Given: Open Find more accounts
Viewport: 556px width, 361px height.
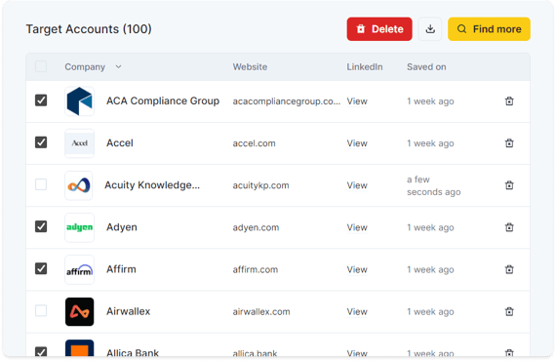Looking at the screenshot, I should [x=489, y=29].
